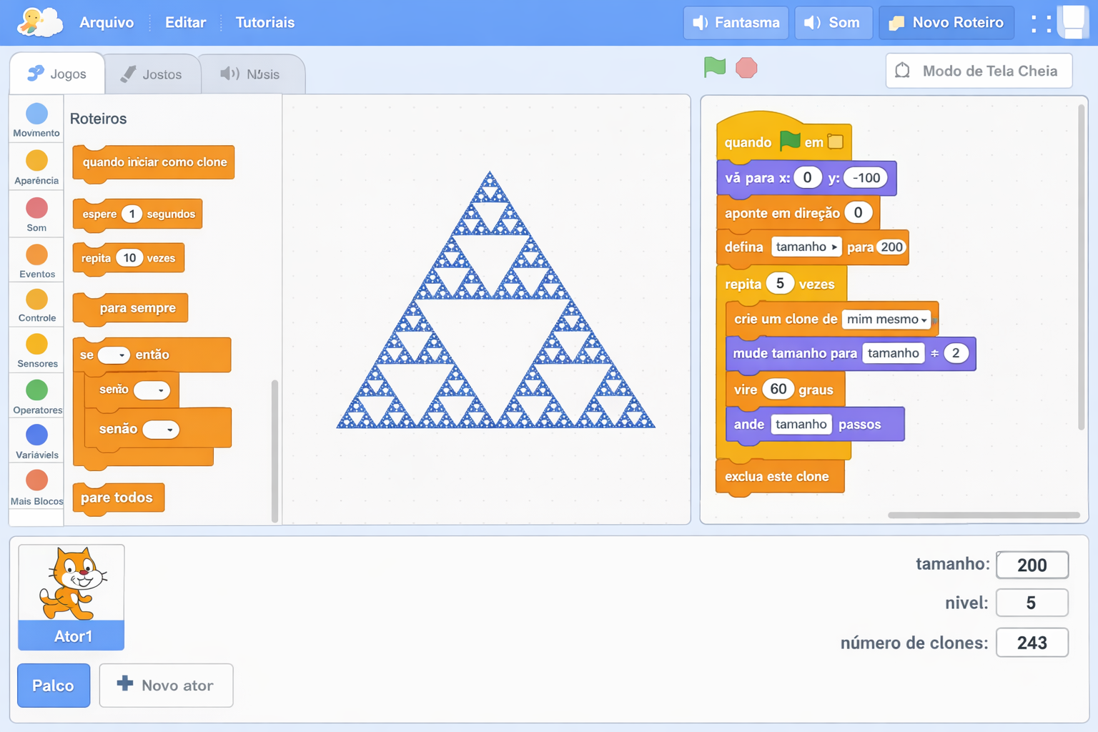Select the Eventos block category

(36, 259)
